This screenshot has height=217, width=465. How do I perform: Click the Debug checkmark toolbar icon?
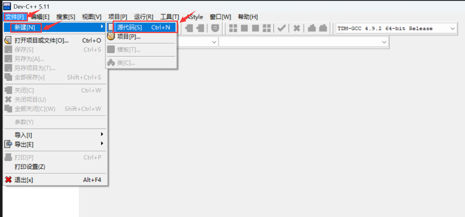pyautogui.click(x=282, y=28)
